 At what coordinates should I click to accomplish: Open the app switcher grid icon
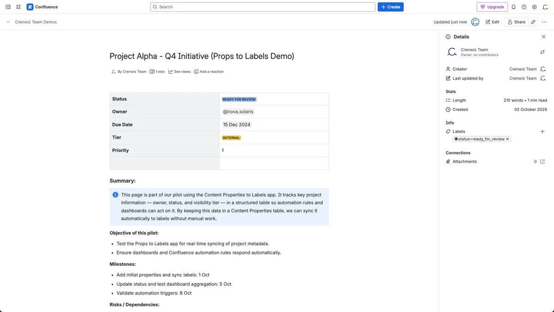coord(18,7)
